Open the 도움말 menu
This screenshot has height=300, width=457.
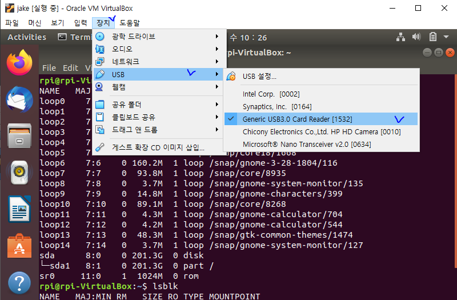click(x=130, y=23)
